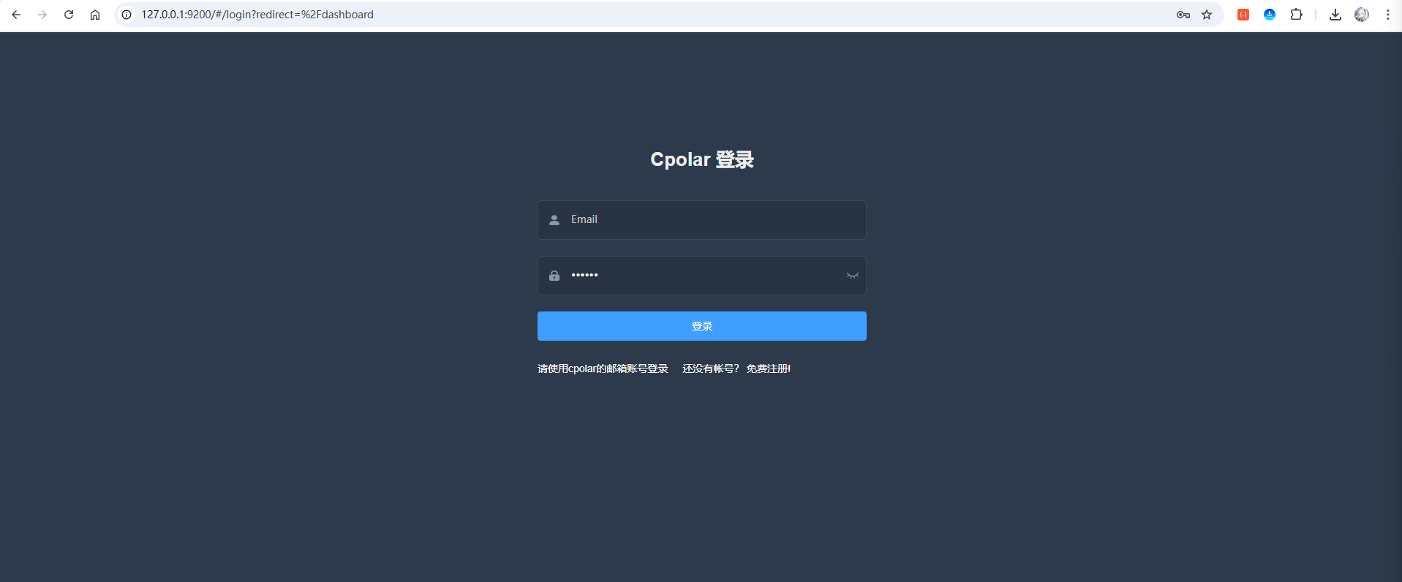This screenshot has height=582, width=1402.
Task: Go to the browser home page
Action: tap(95, 15)
